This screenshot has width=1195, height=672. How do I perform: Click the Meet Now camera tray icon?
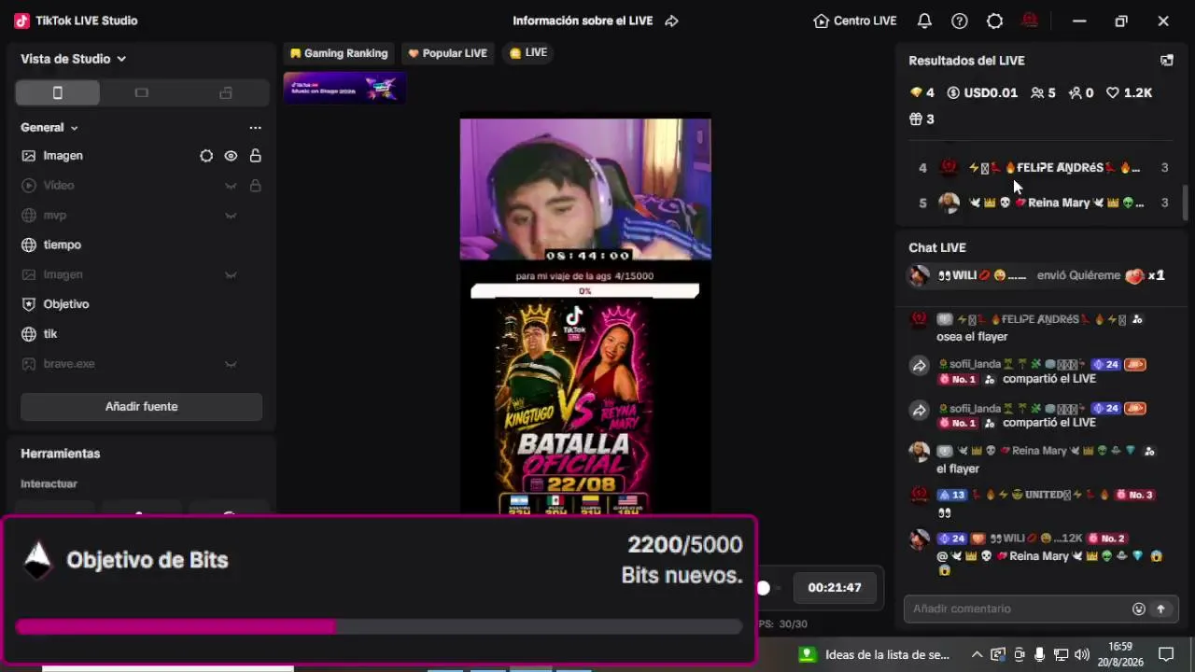click(x=1019, y=654)
